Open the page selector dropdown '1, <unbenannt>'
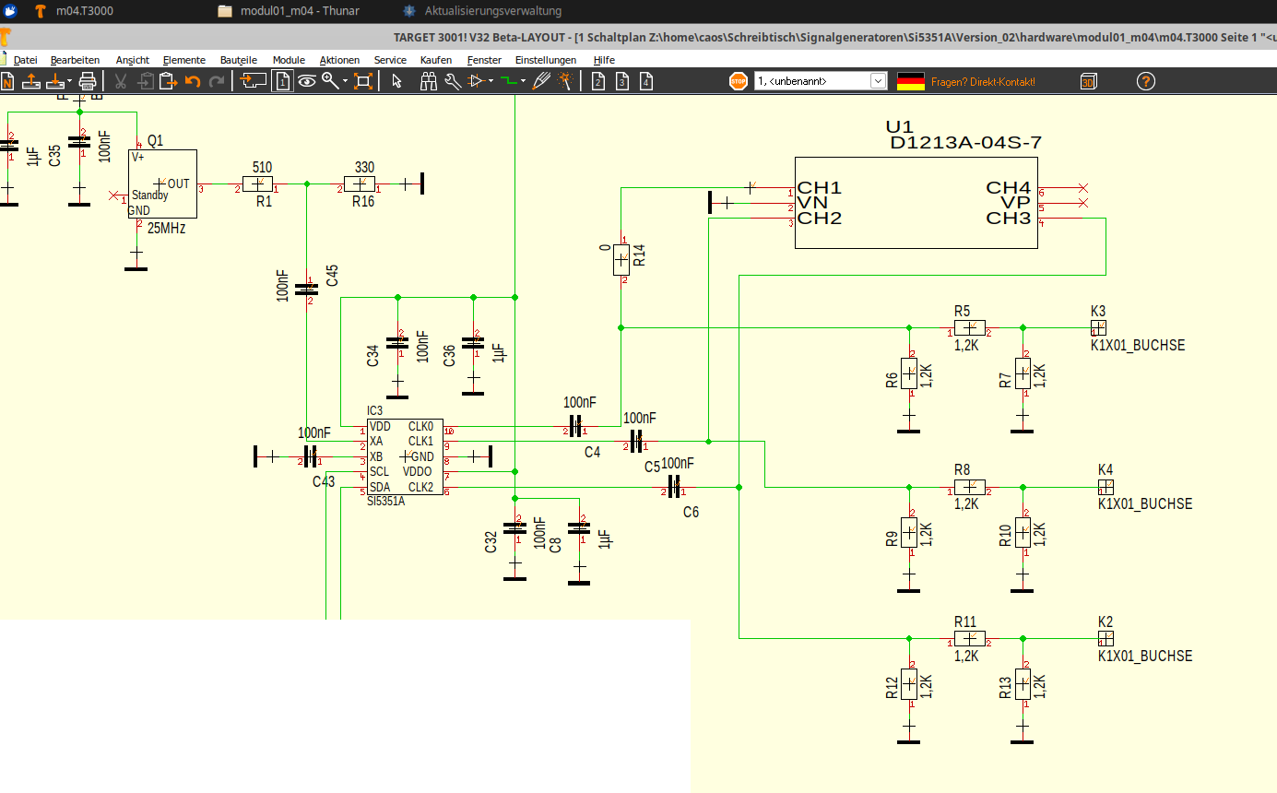 (x=821, y=81)
